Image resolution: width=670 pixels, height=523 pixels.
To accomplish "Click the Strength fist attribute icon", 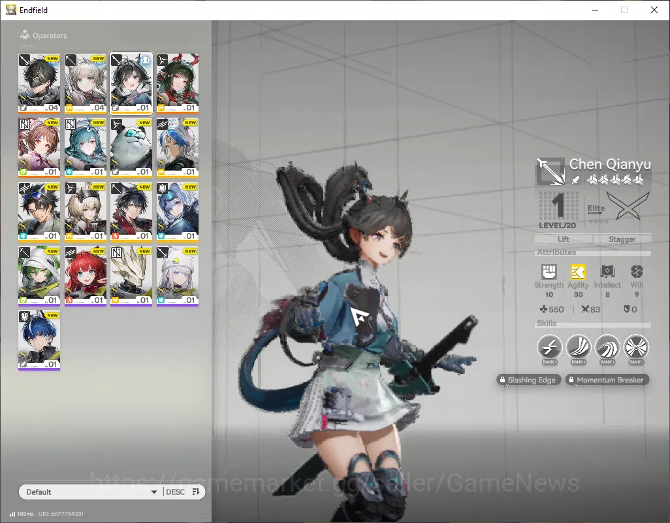I will [549, 271].
